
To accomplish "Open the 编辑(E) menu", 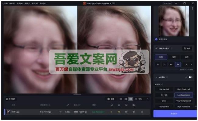I will 12,4.
